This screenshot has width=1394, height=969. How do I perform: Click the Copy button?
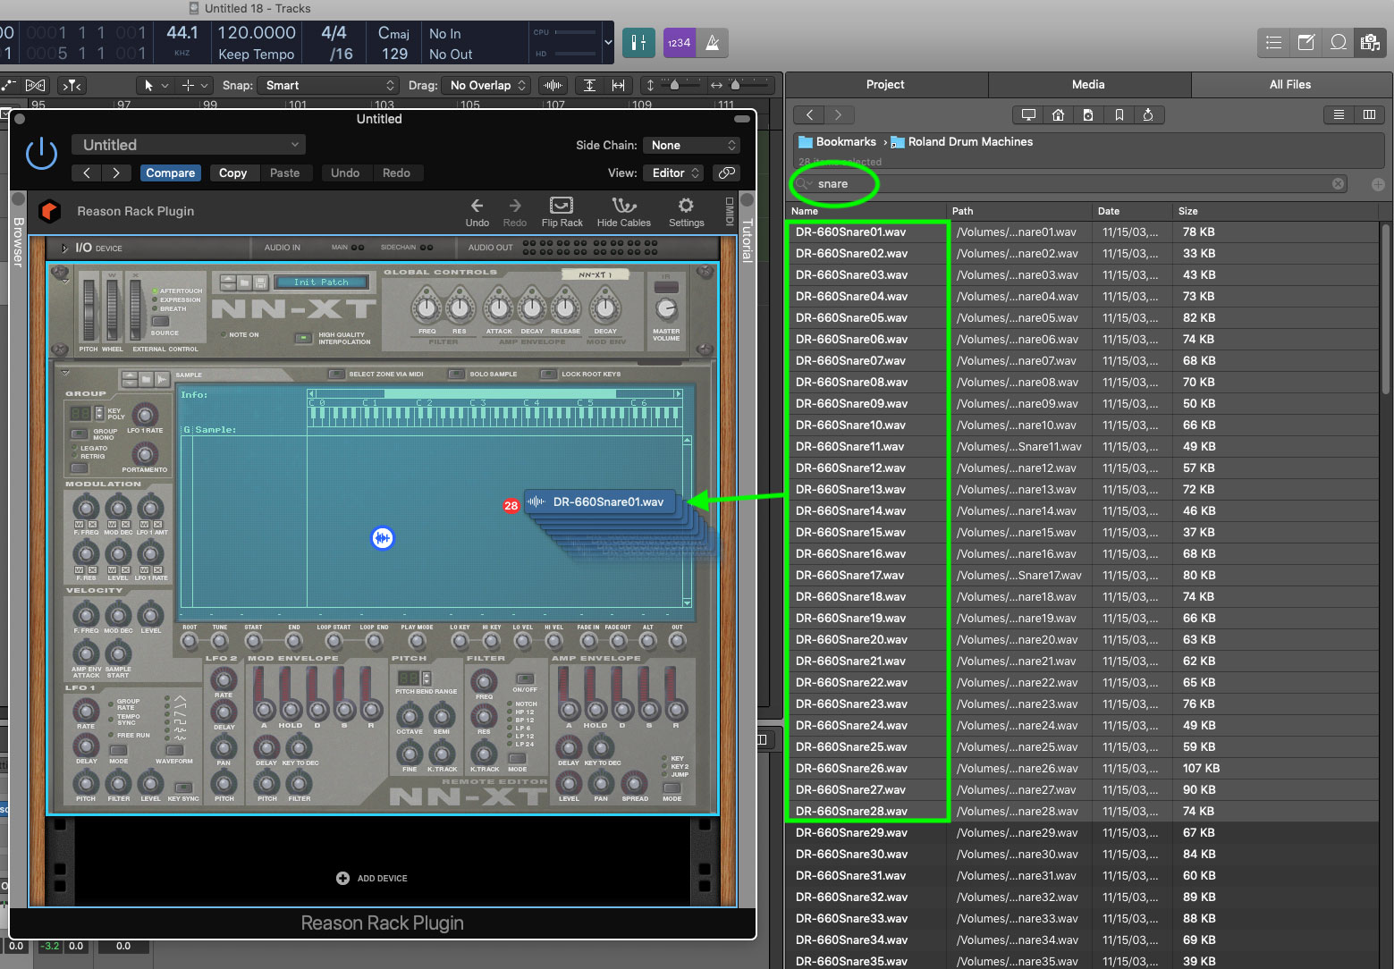point(232,173)
